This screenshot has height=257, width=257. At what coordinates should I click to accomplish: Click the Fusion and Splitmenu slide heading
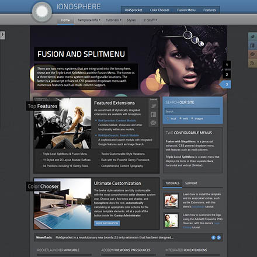point(81,54)
